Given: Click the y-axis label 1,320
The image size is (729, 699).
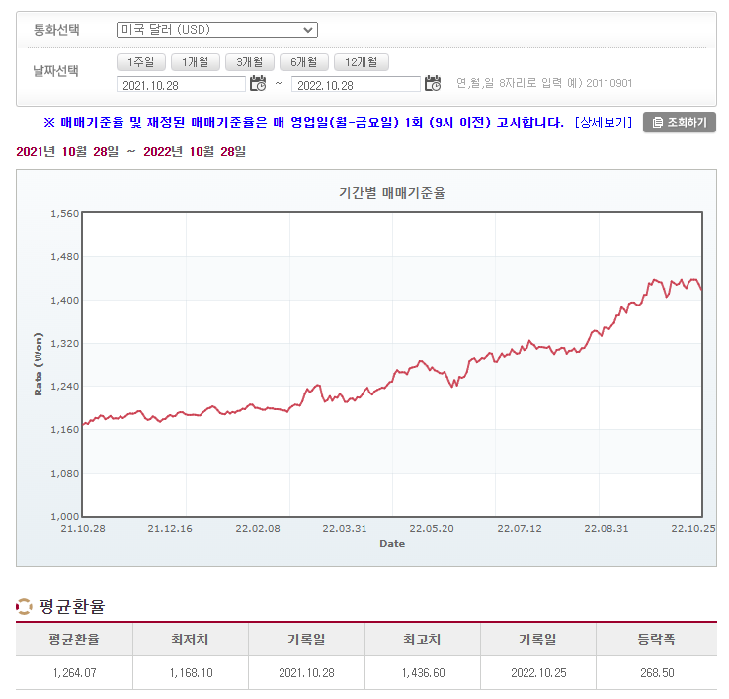Looking at the screenshot, I should (65, 344).
